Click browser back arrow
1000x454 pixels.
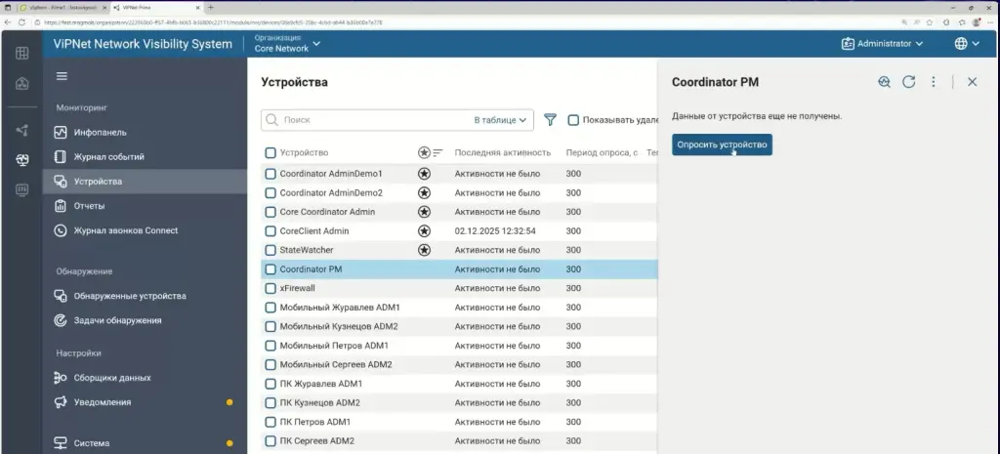click(x=8, y=22)
